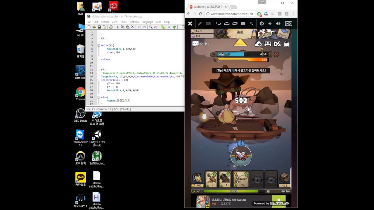Screen dimensions: 374x210
Task: Click the coffee cup icon in game
Action: 287,44
